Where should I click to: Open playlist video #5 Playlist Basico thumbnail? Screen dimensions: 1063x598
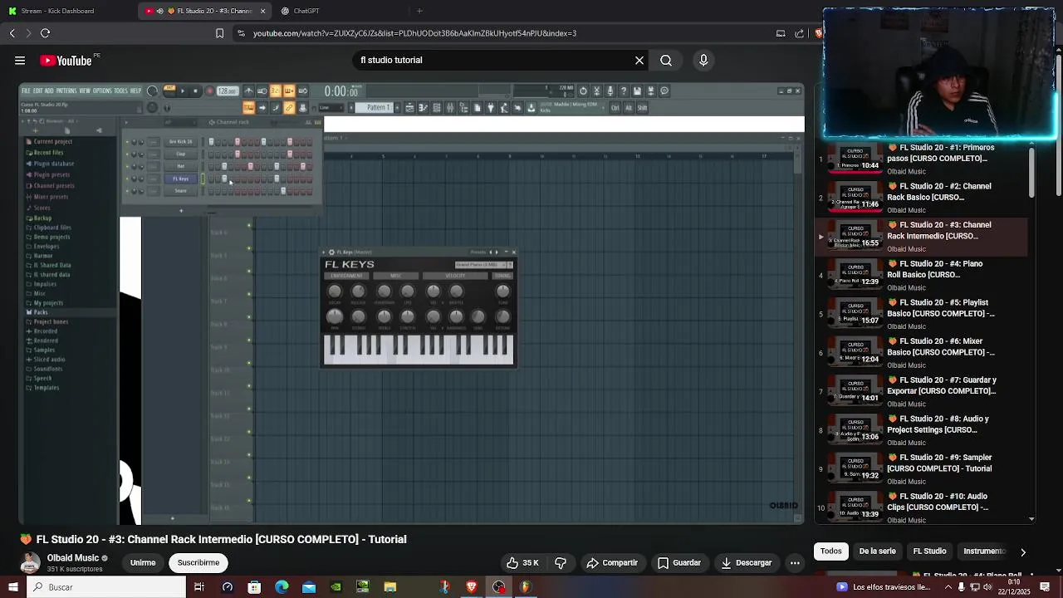click(x=855, y=314)
